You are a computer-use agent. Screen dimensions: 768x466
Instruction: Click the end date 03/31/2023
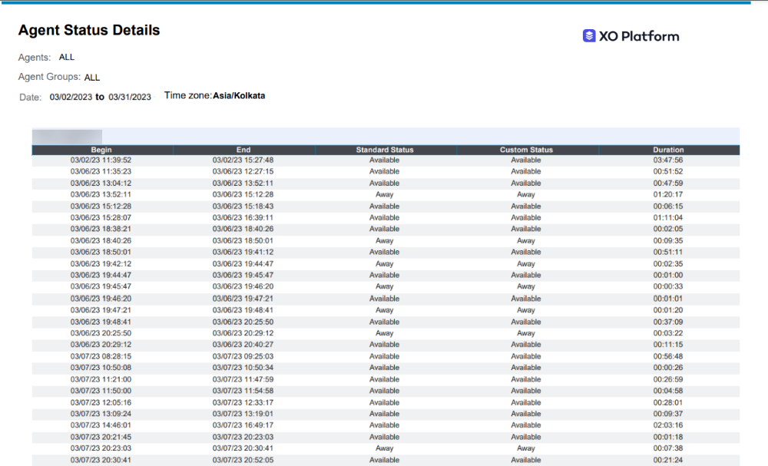pos(130,97)
